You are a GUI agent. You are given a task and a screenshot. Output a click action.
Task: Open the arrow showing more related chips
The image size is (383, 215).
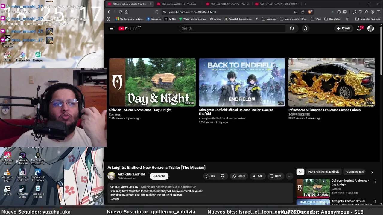click(372, 172)
